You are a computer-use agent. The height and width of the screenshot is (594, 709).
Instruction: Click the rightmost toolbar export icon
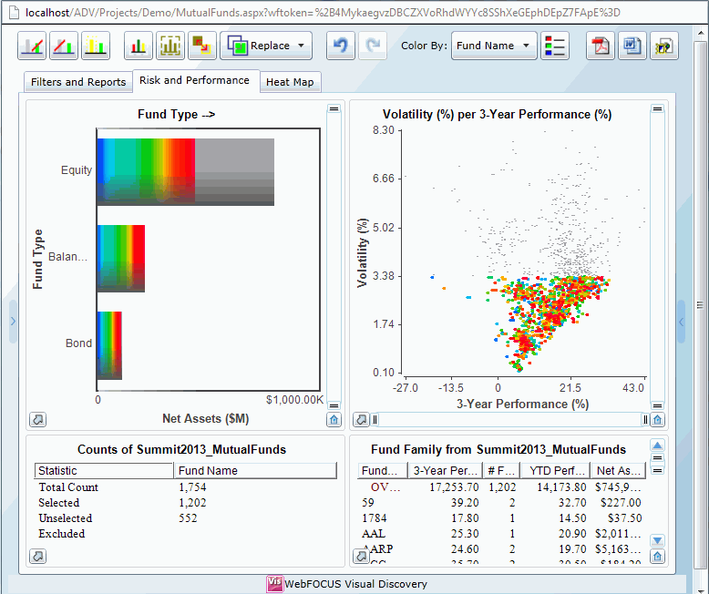[x=664, y=46]
